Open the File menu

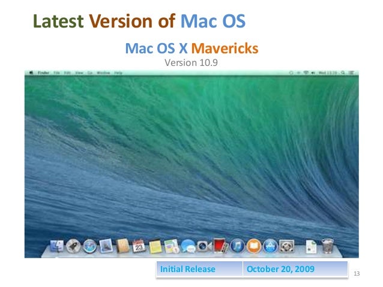pyautogui.click(x=56, y=72)
